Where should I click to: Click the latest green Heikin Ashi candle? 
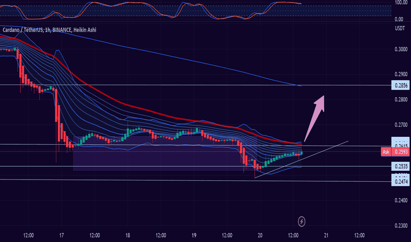[302, 153]
